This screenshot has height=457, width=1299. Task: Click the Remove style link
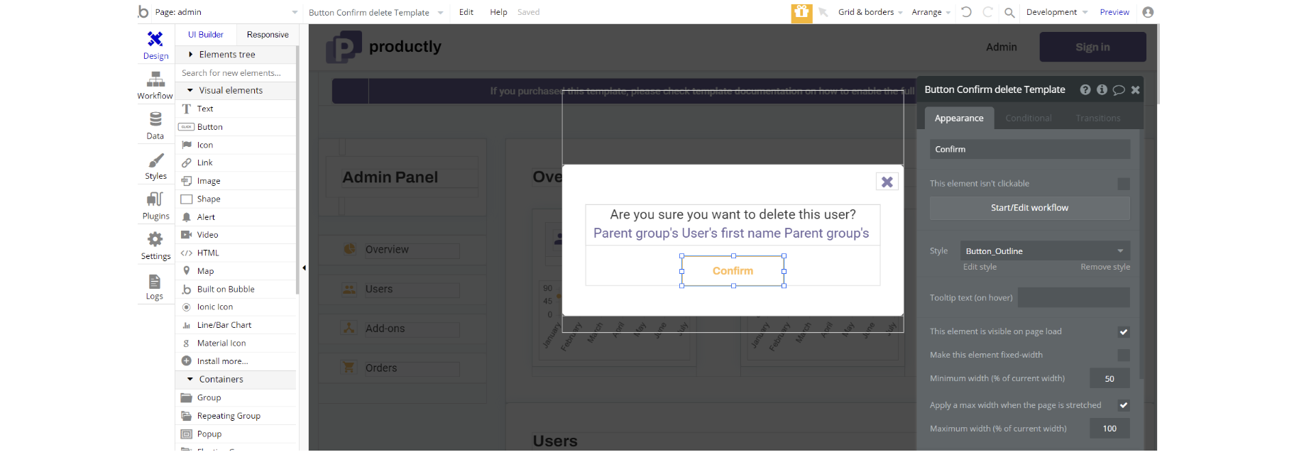pyautogui.click(x=1105, y=267)
